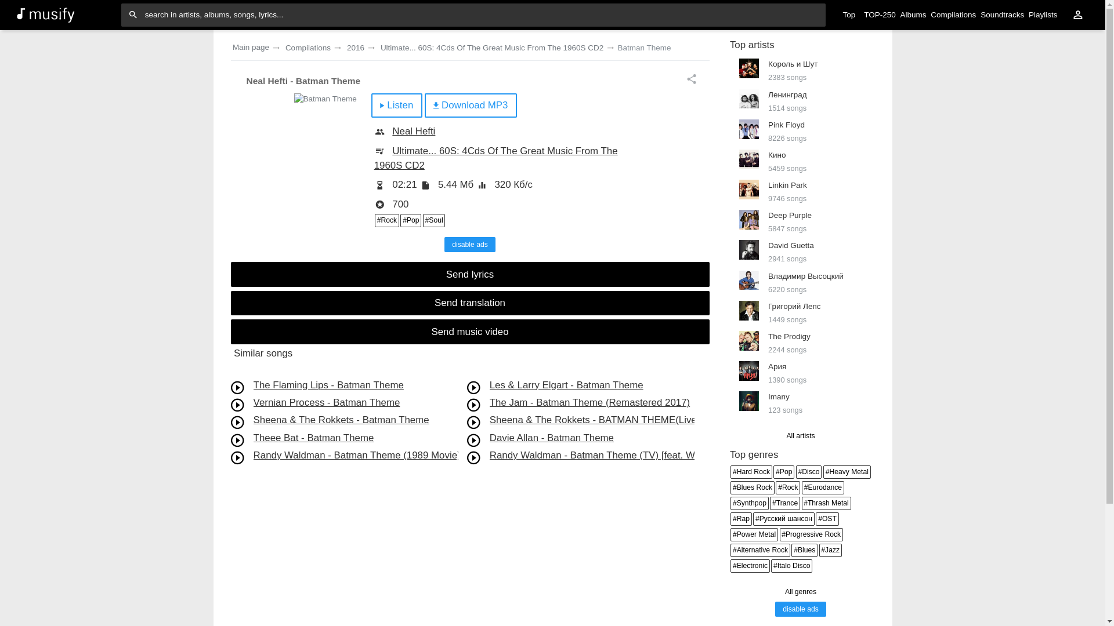The height and width of the screenshot is (626, 1114).
Task: Click the Batman Theme cover image
Action: click(x=325, y=99)
